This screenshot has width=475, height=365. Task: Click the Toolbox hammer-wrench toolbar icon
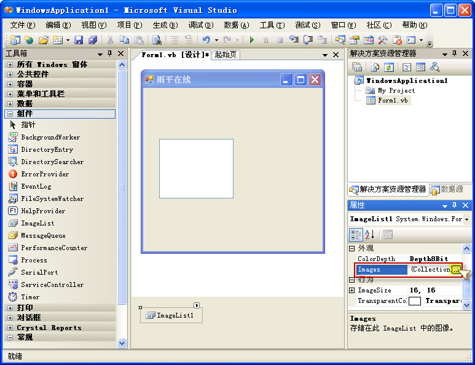click(x=383, y=40)
